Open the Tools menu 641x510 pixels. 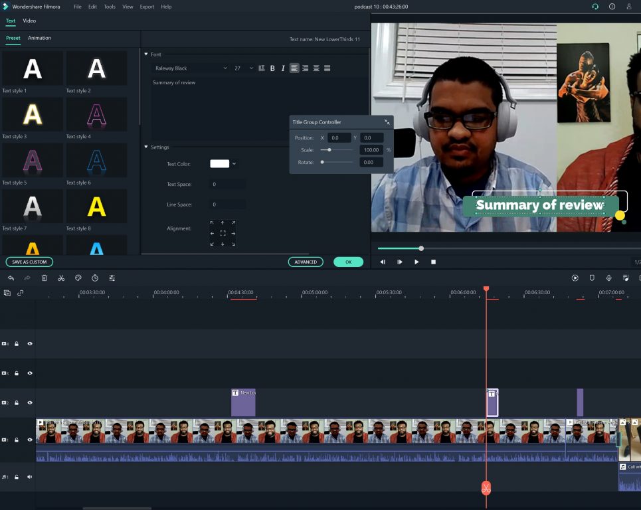click(x=110, y=7)
